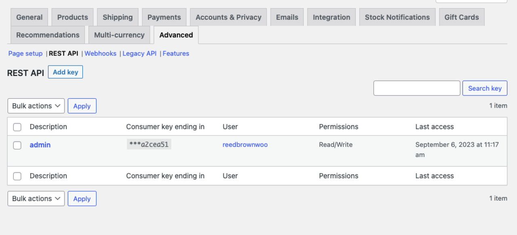517x235 pixels.
Task: Open the admin API key description
Action: pyautogui.click(x=40, y=145)
